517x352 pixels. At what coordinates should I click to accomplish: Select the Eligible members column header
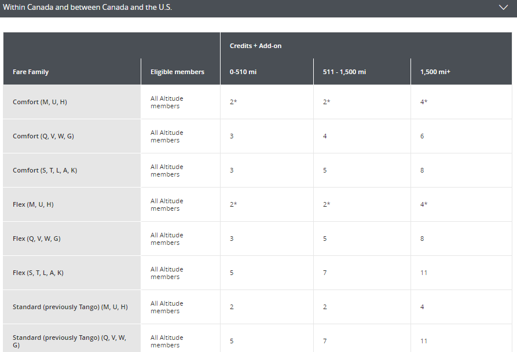pyautogui.click(x=177, y=72)
